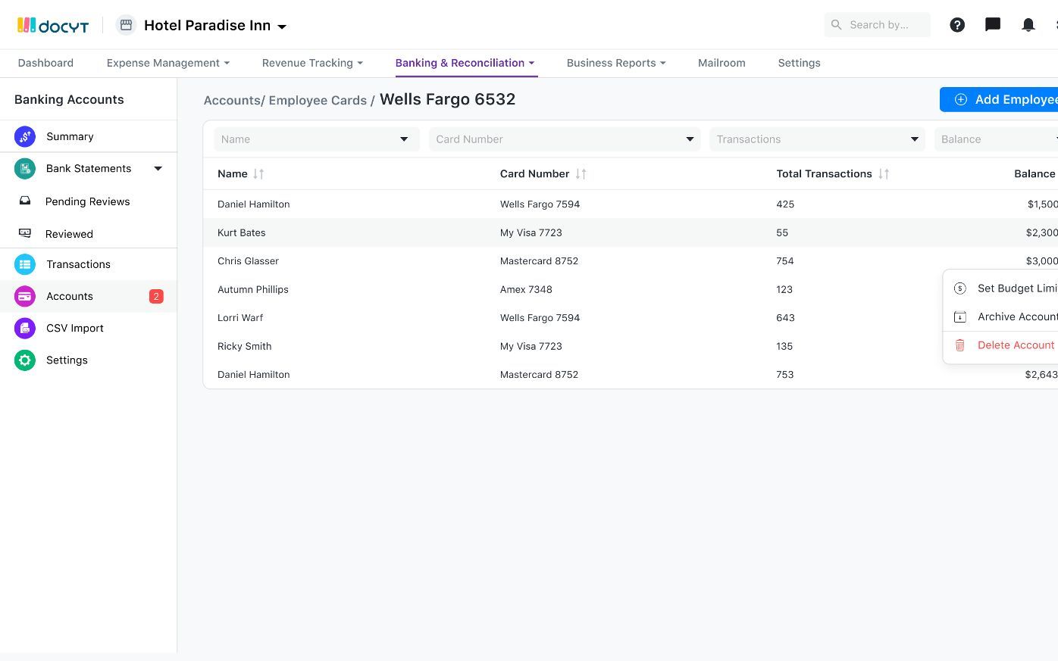Viewport: 1058px width, 661px height.
Task: Click the search by field
Action: click(x=879, y=25)
